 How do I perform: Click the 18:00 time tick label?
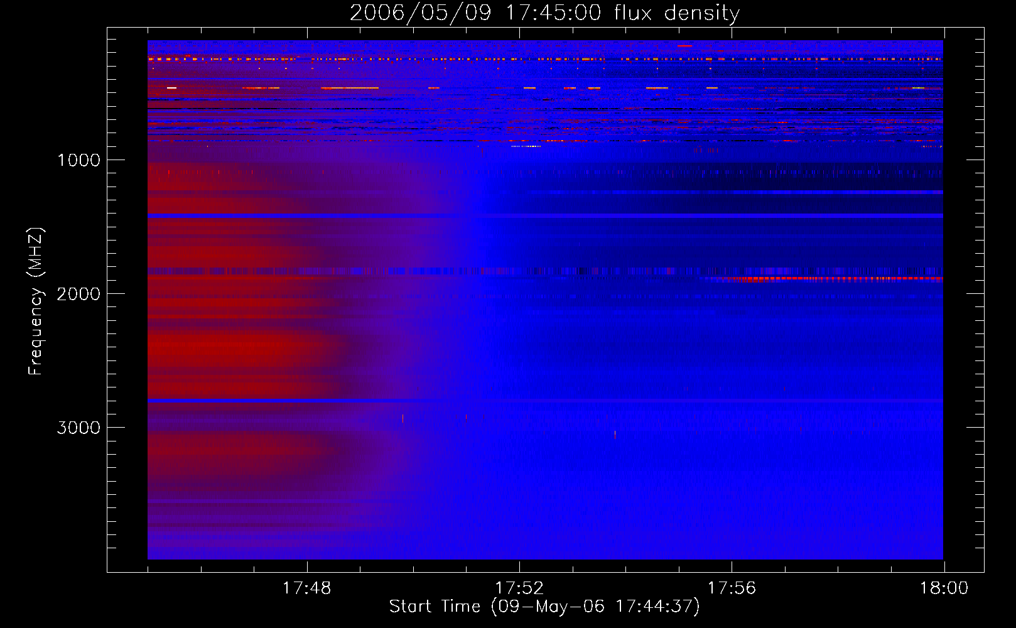pyautogui.click(x=944, y=588)
